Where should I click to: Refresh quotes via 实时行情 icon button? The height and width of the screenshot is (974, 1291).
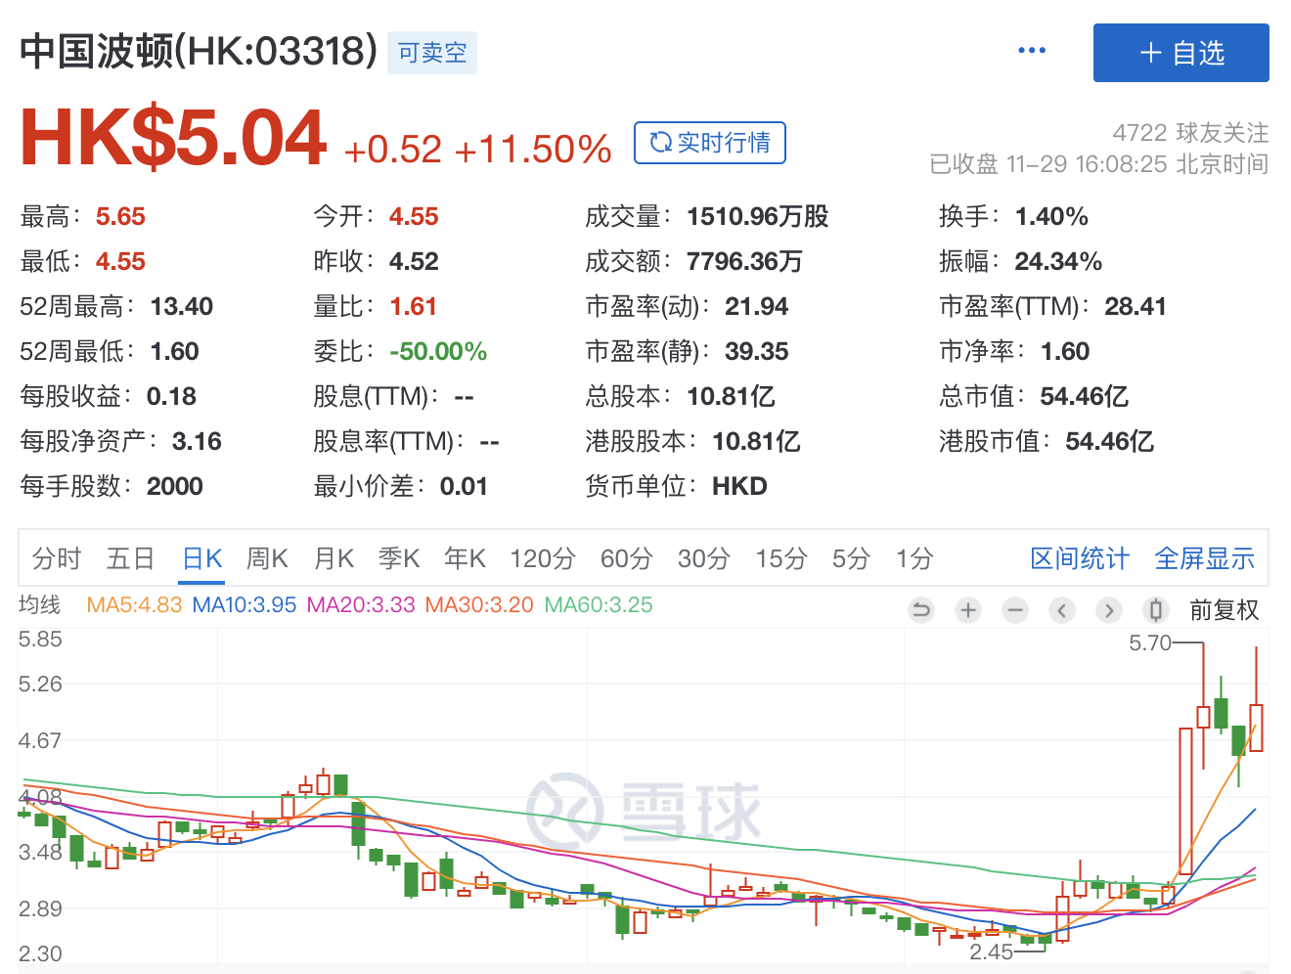[x=710, y=143]
